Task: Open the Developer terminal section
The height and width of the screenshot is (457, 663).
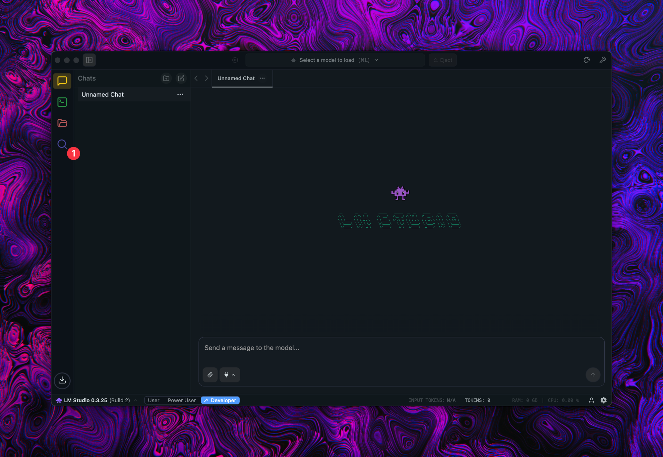Action: click(x=62, y=102)
